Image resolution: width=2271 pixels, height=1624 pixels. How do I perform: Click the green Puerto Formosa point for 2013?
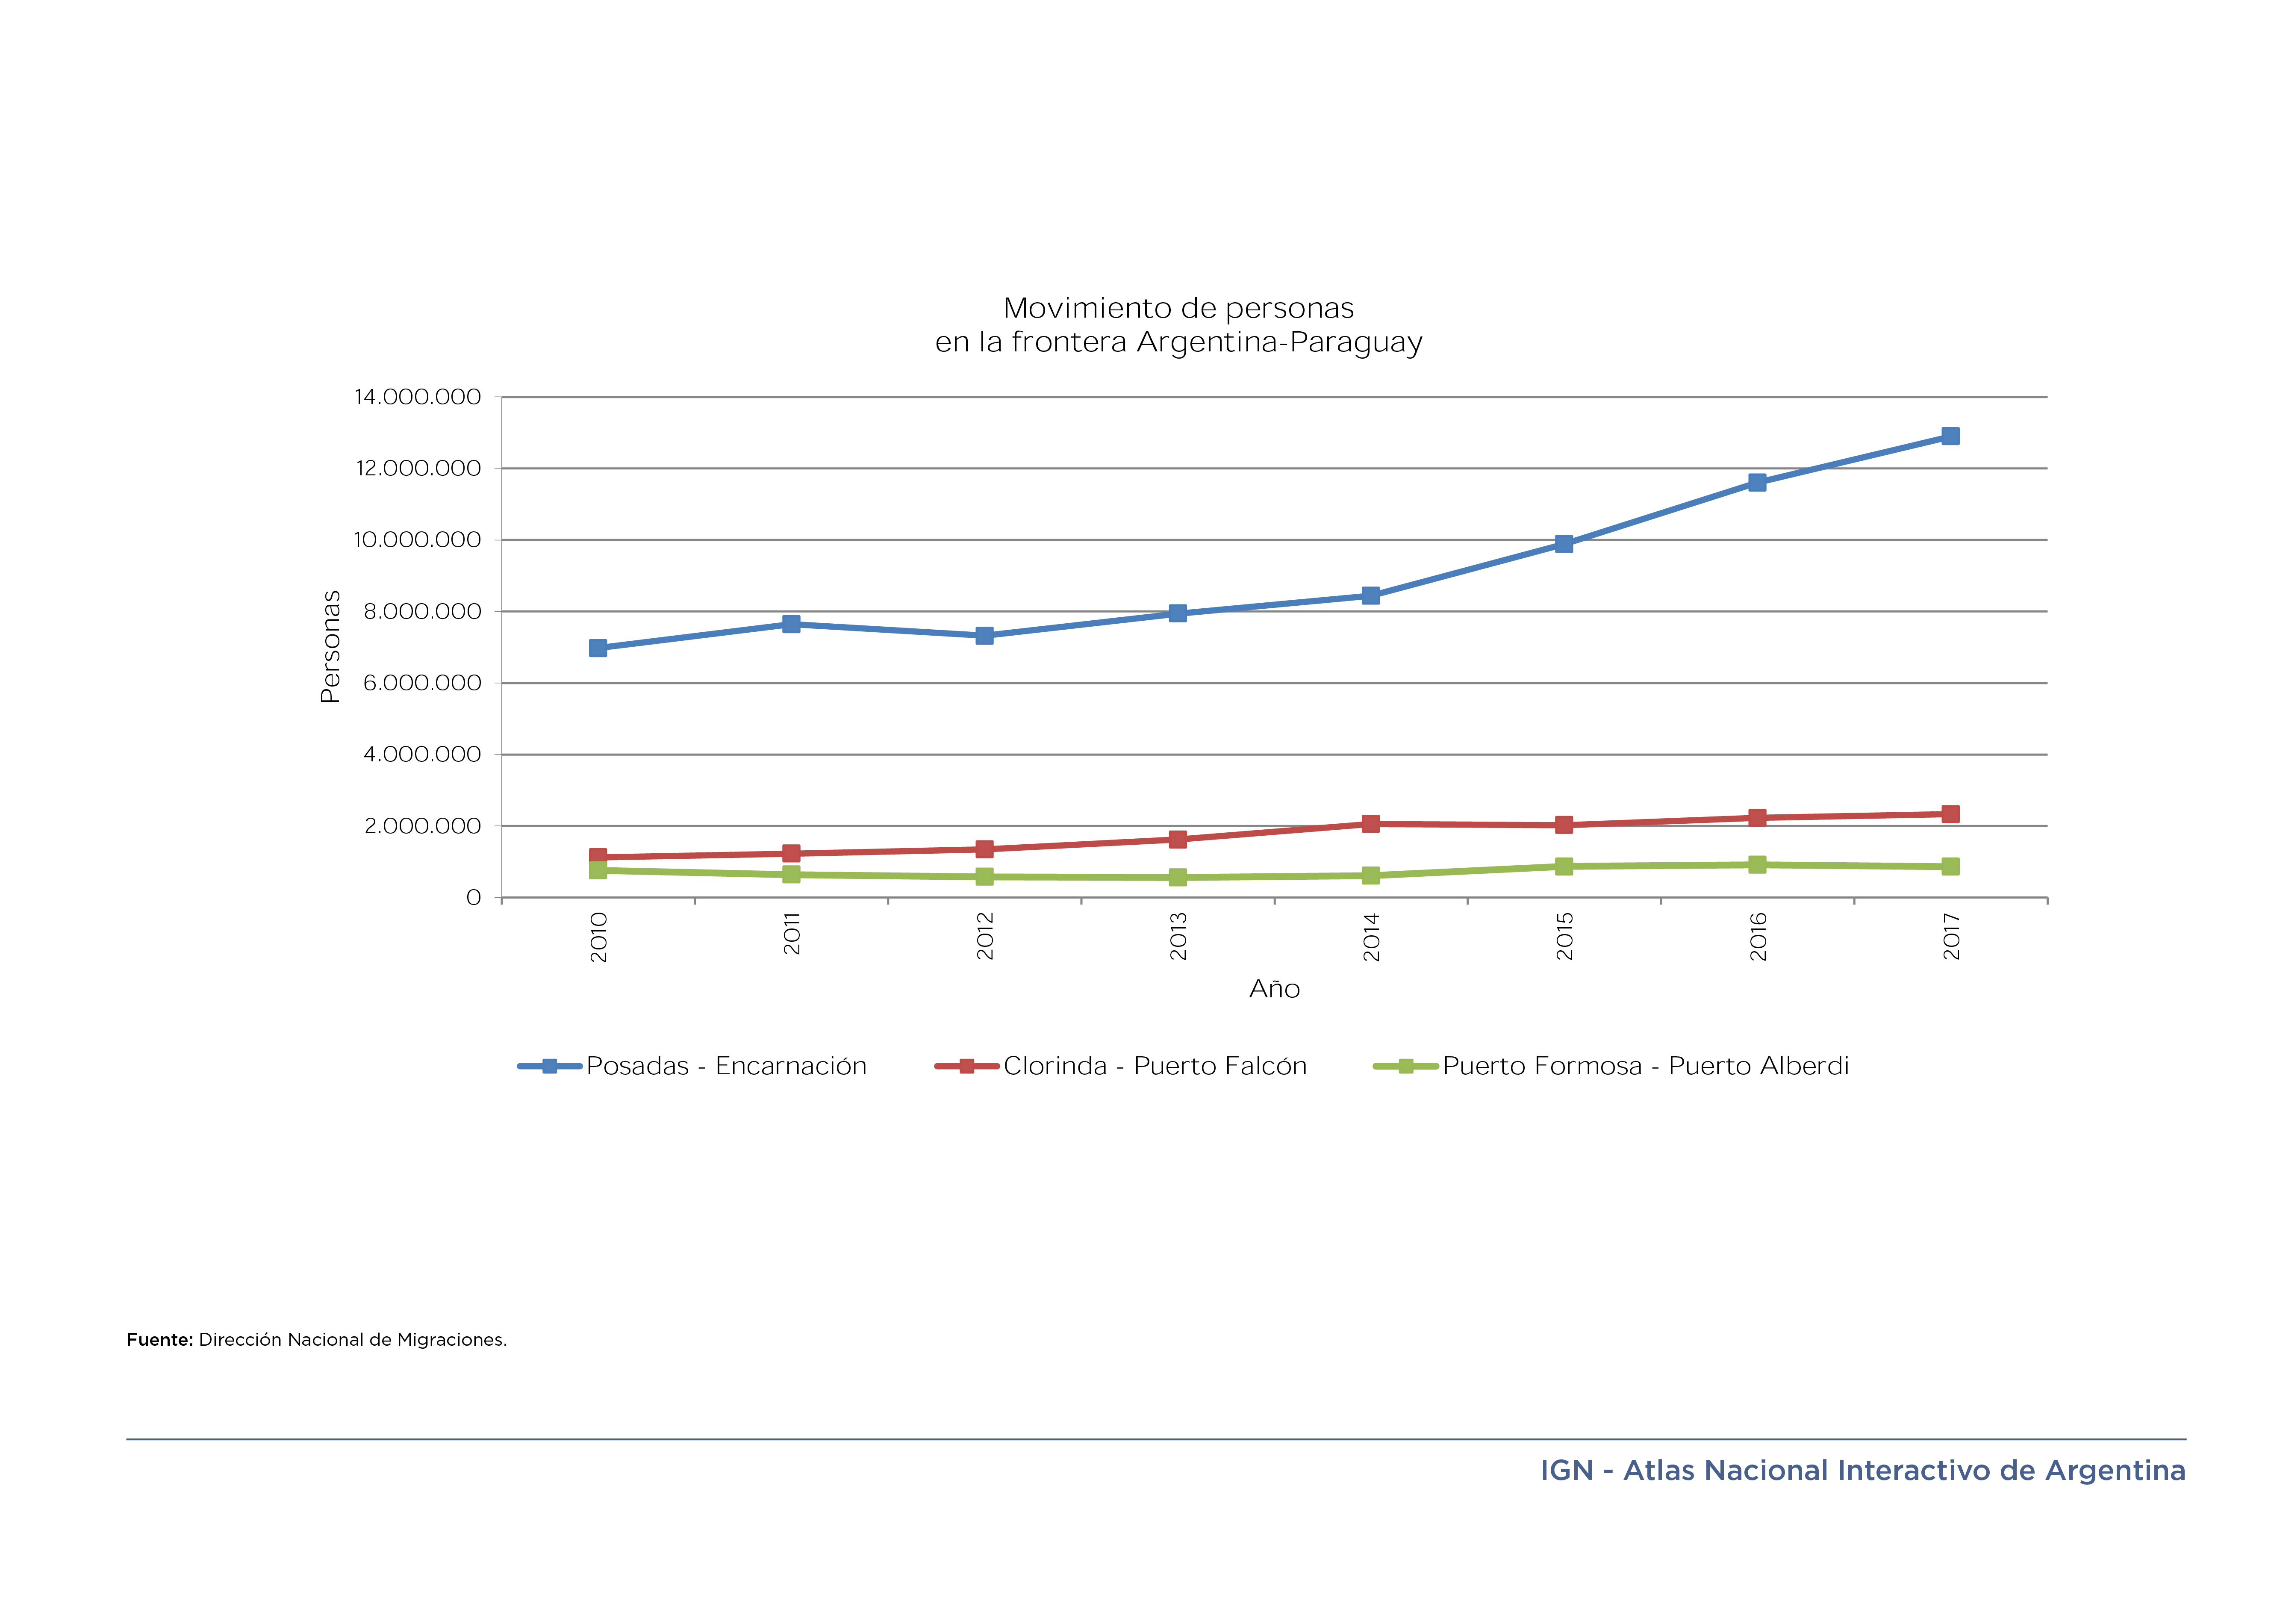tap(1178, 877)
